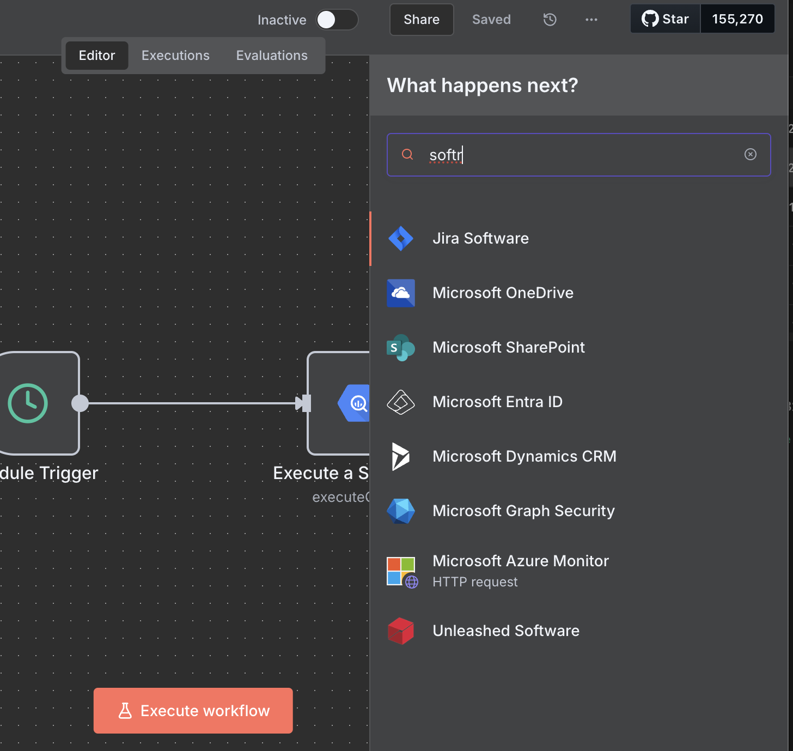Select the Unleashed Software red cube icon

point(401,631)
